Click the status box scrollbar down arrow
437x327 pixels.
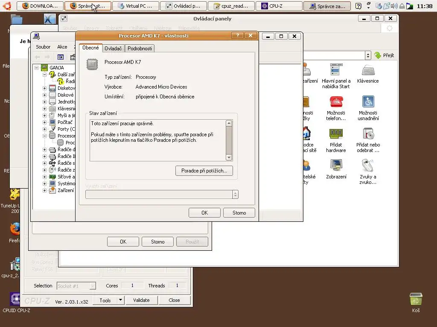(x=229, y=158)
